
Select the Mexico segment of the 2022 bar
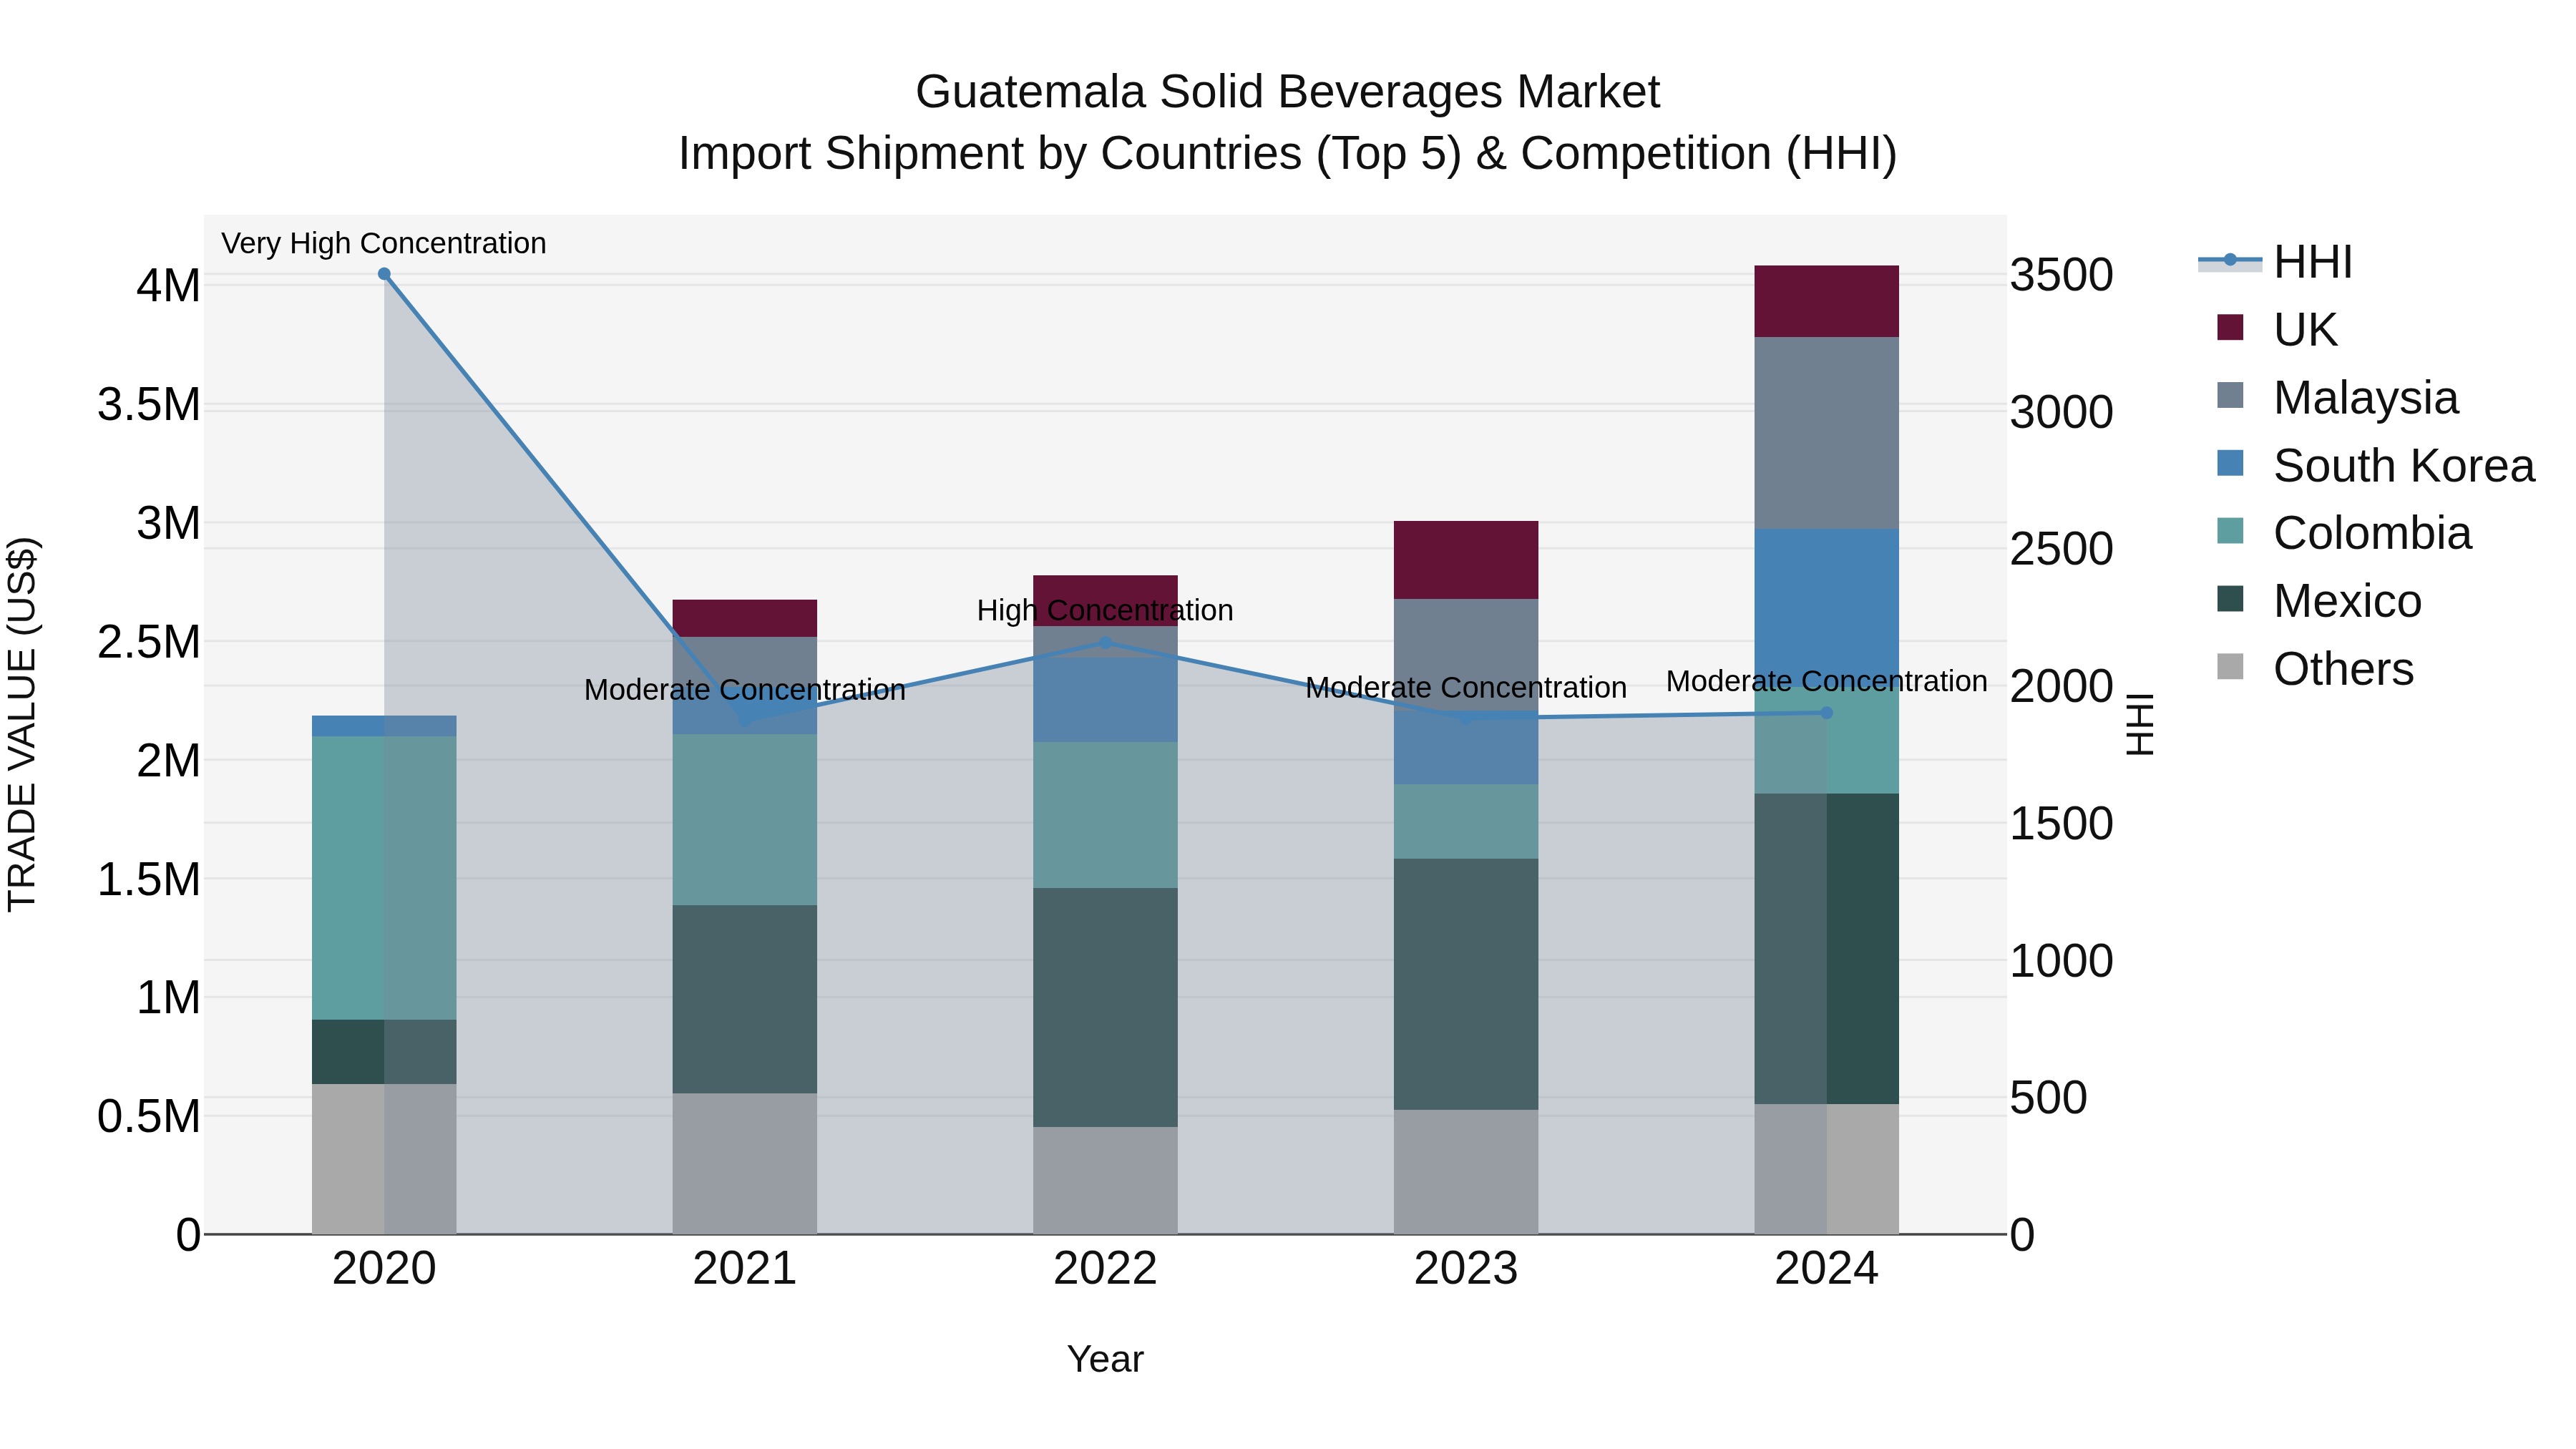1105,1008
